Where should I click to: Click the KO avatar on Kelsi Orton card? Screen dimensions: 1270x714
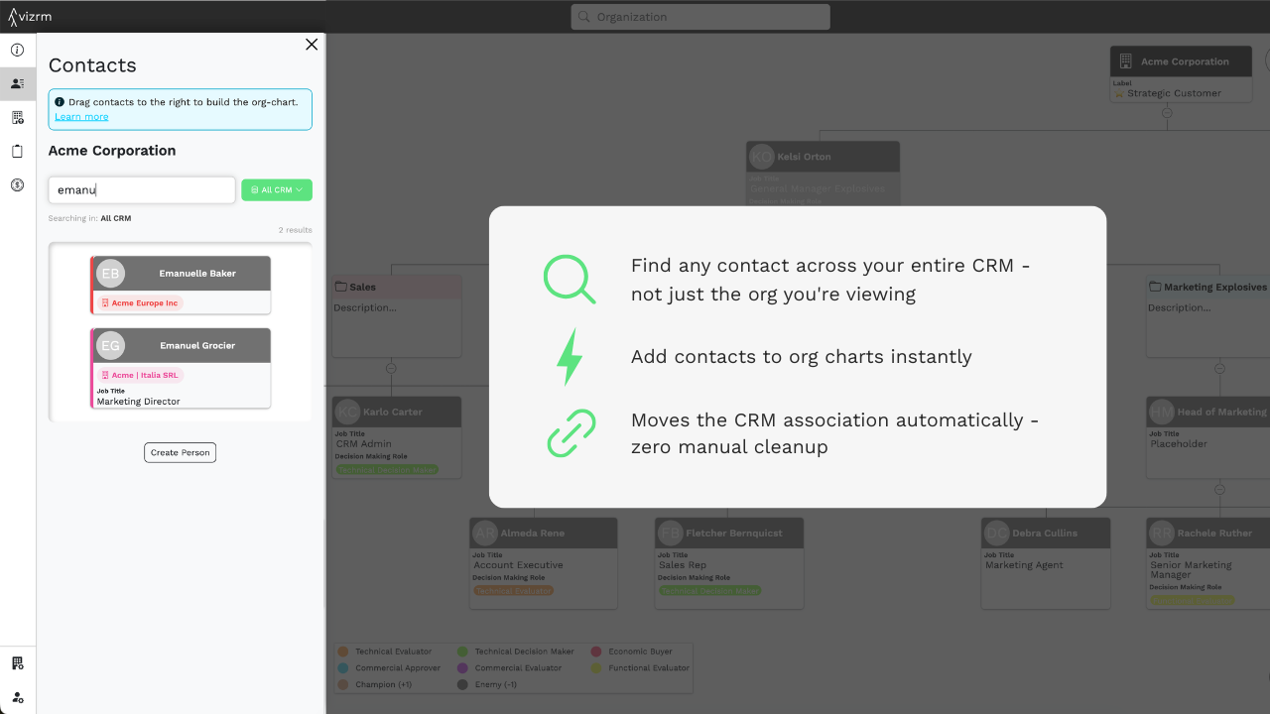[x=762, y=157]
